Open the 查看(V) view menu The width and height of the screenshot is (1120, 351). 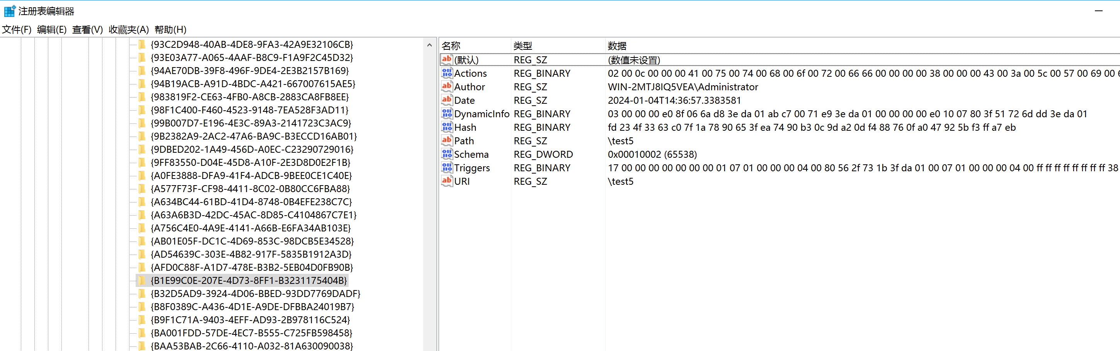(x=87, y=29)
